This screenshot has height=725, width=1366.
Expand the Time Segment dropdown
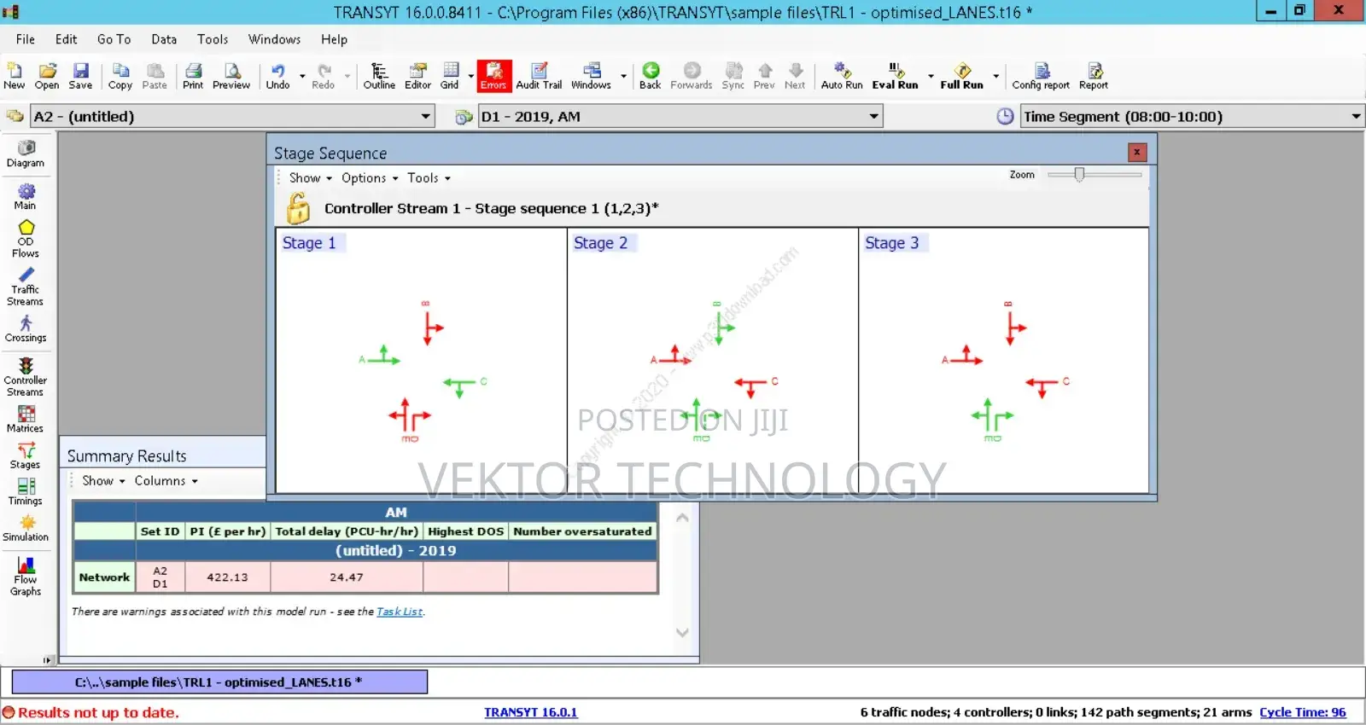(x=1356, y=117)
